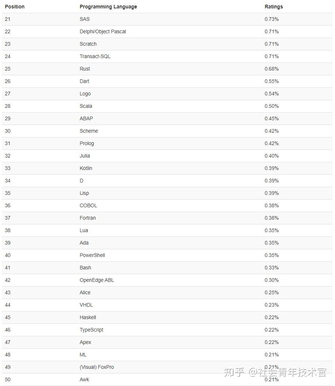
Task: Click the (Visual) FoxPro language name
Action: 97,367
